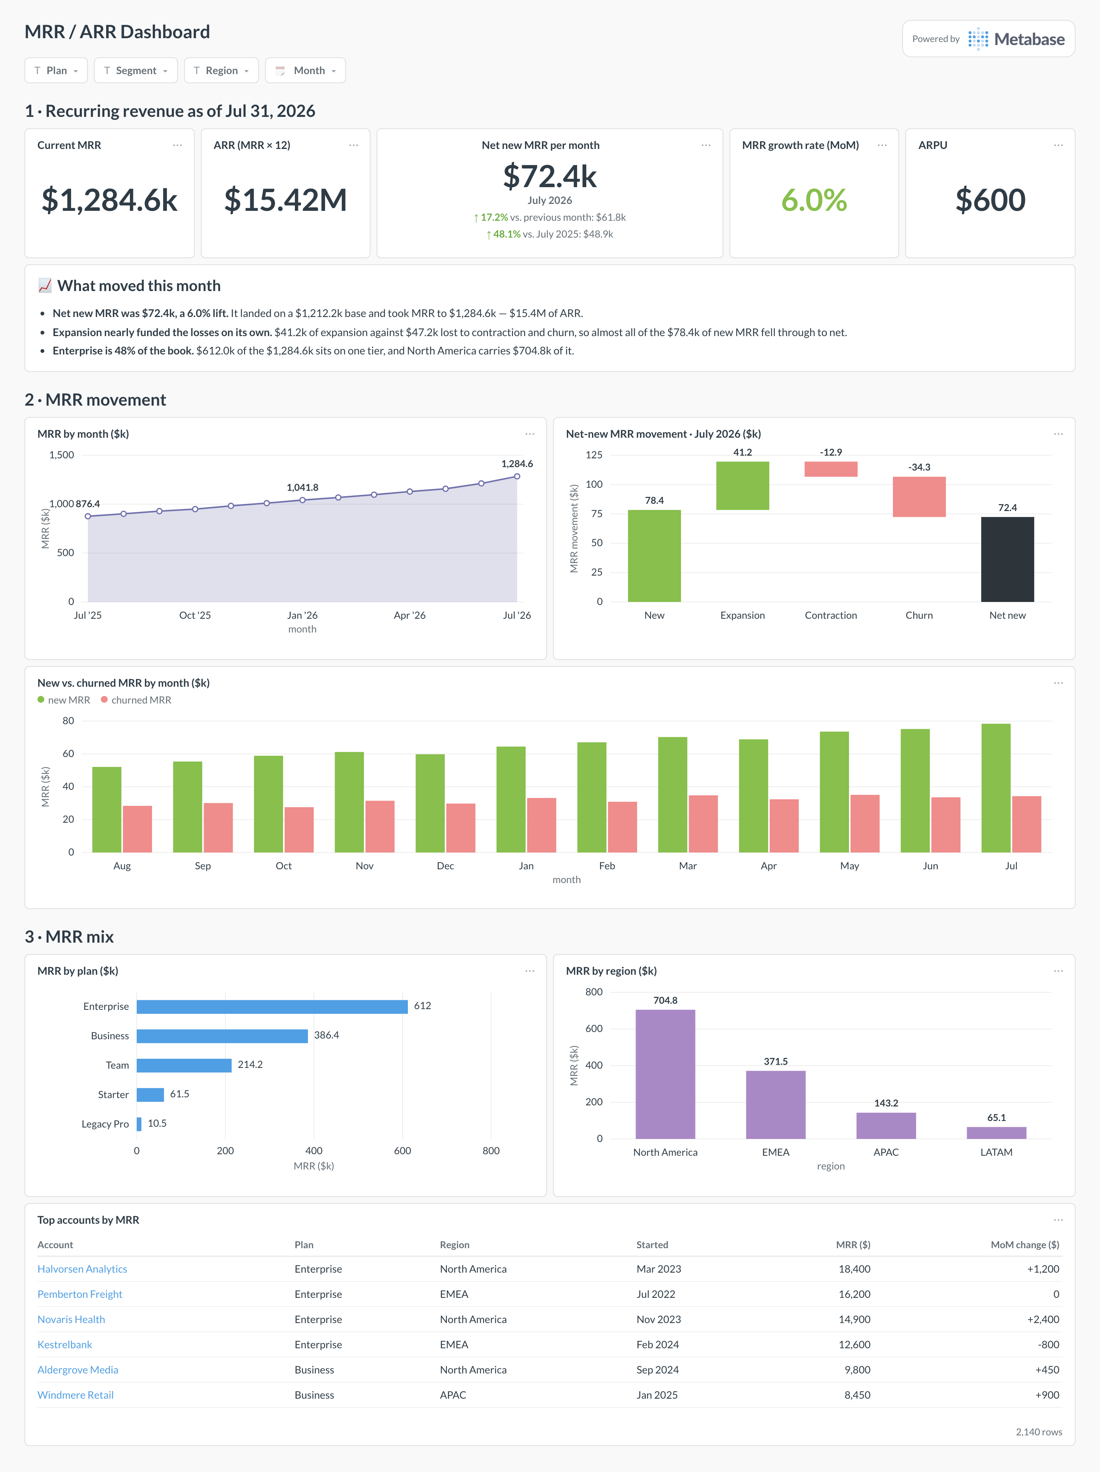This screenshot has height=1472, width=1100.
Task: Click the Powered by Metabase badge
Action: [988, 39]
